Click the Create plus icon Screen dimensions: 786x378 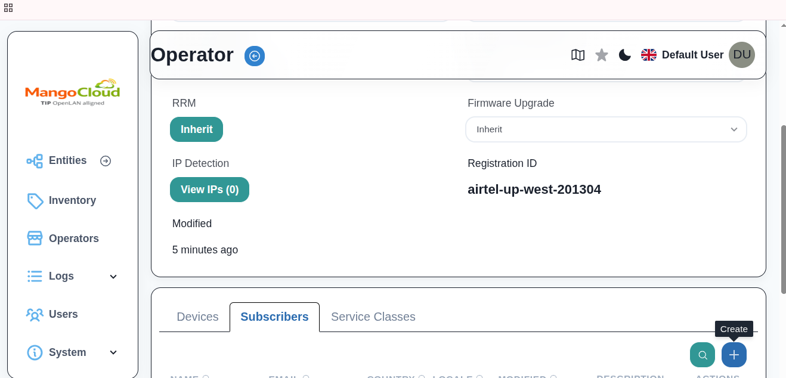(734, 355)
